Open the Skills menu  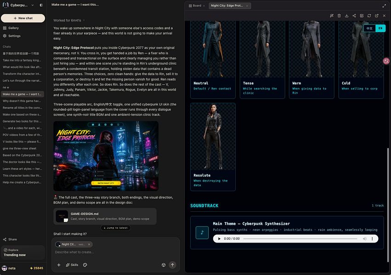click(x=72, y=265)
